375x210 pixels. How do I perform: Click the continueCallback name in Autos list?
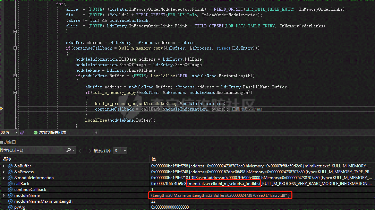tap(30, 190)
